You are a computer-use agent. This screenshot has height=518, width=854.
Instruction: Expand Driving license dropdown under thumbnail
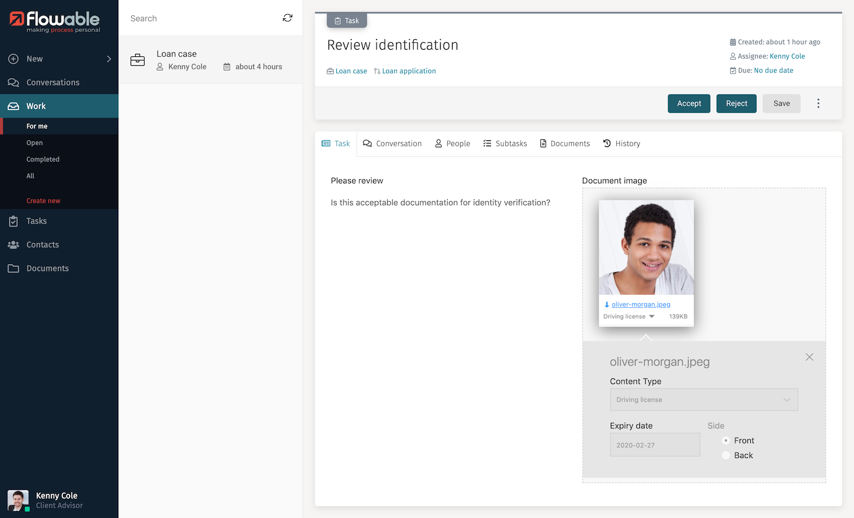(652, 317)
